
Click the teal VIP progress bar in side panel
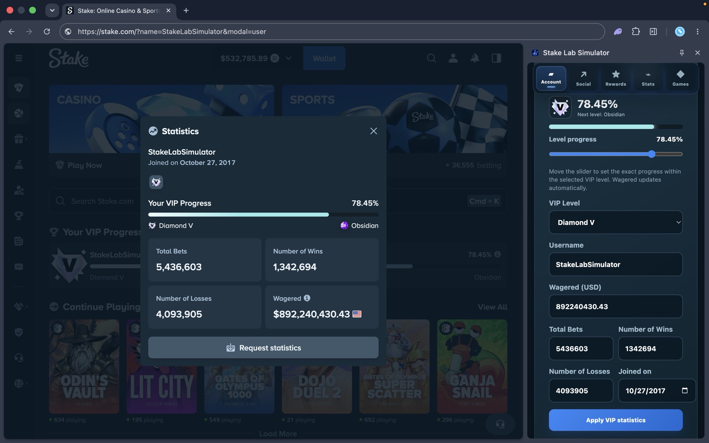coord(615,127)
